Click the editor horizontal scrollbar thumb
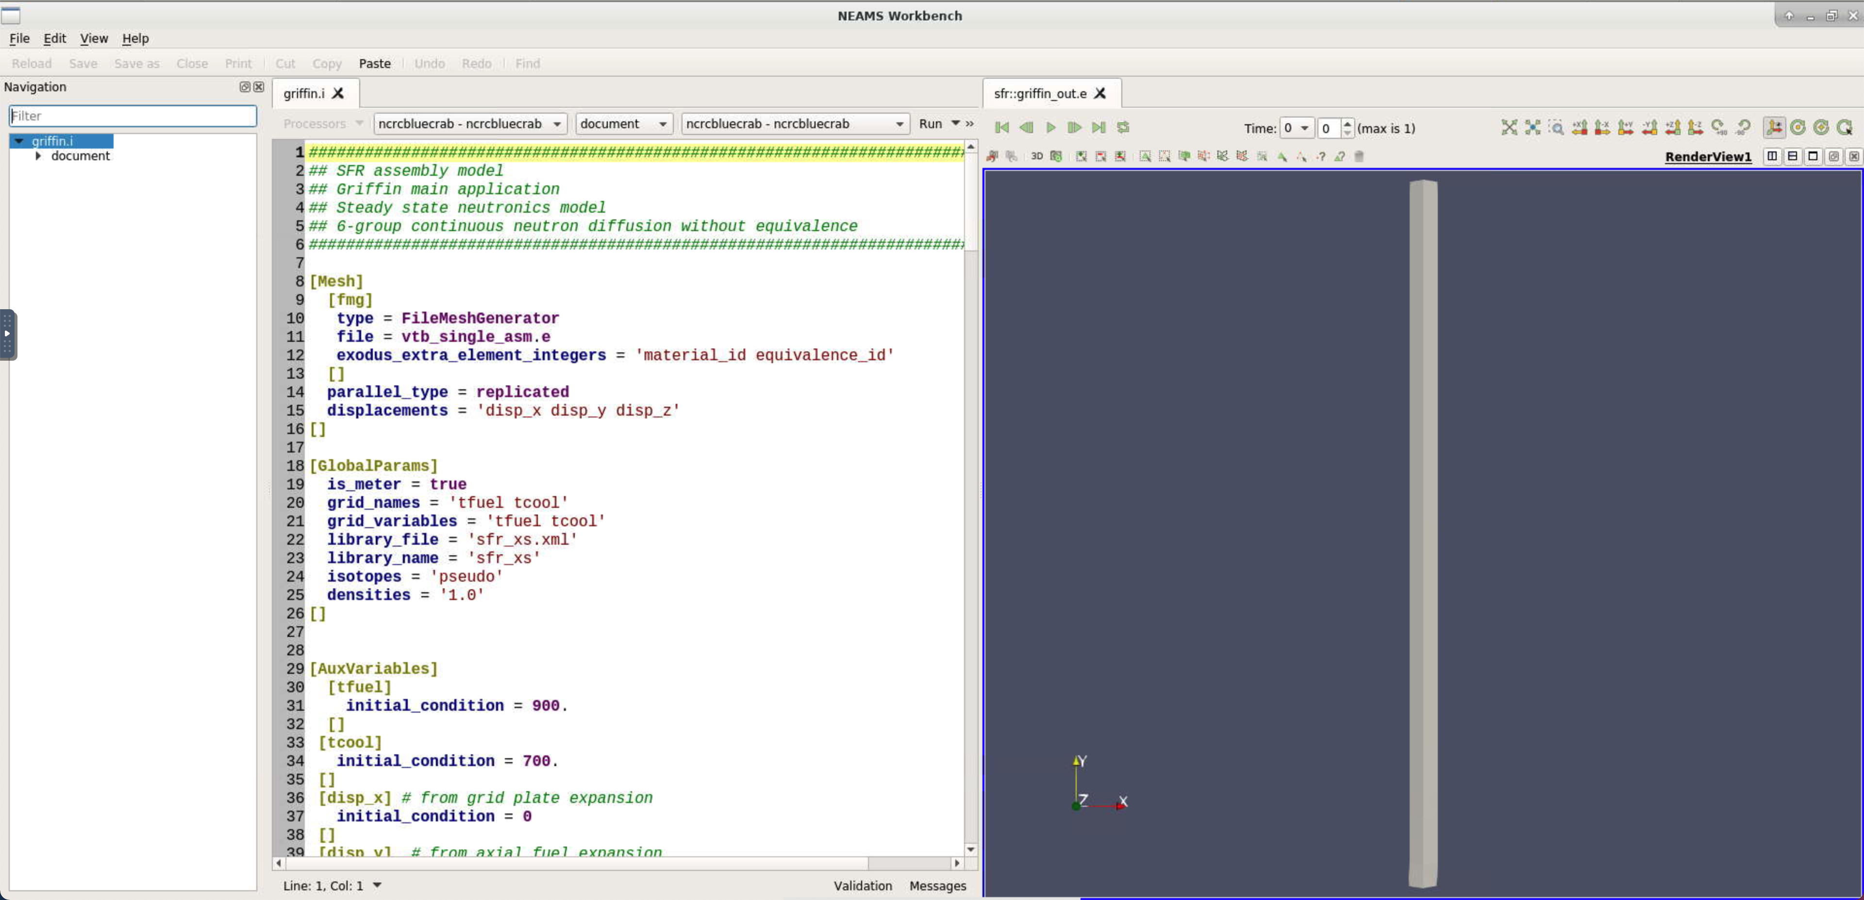This screenshot has width=1864, height=900. point(576,863)
